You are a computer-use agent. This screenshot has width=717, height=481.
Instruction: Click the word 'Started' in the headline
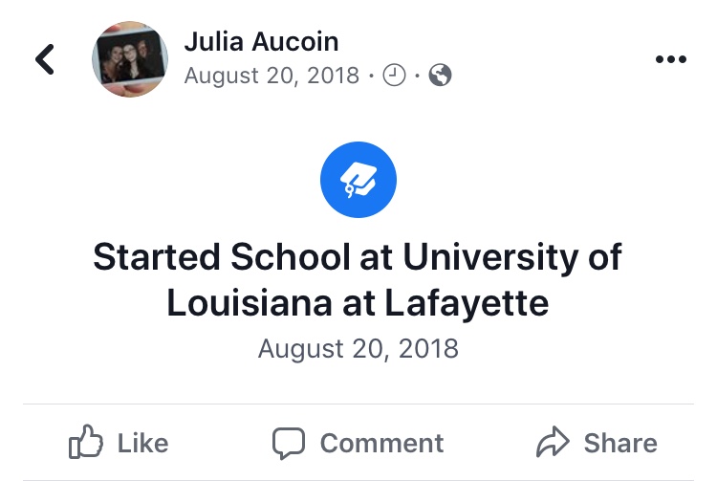coord(156,258)
